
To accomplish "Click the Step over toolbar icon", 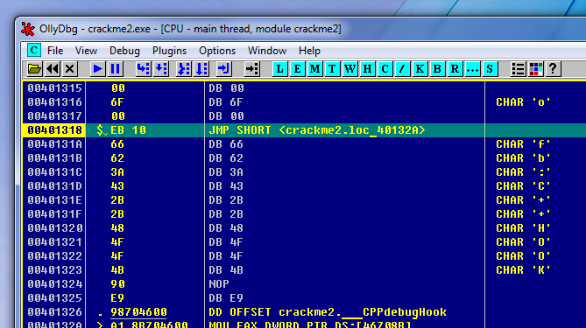I will click(161, 69).
